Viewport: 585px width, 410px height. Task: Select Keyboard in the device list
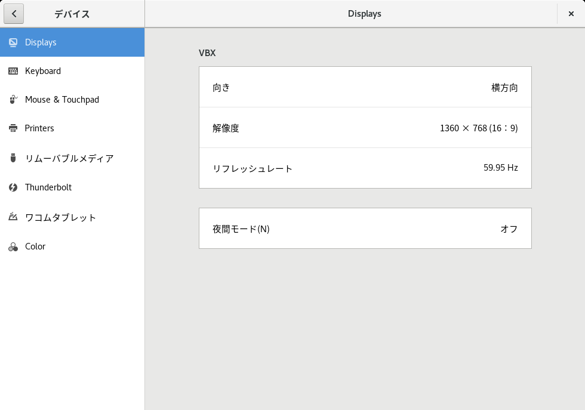(x=72, y=71)
